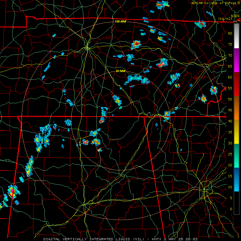241x241 pixels.
Task: Select the 45 value on the VIL scale
Action: click(230, 110)
